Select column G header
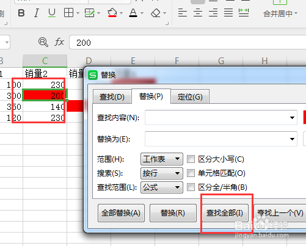This screenshot has height=246, width=306. click(221, 60)
